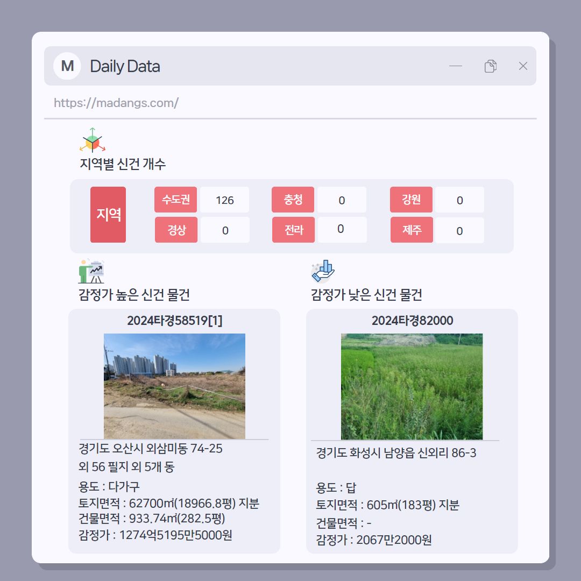Click the 3D axis icon above 지역별 신건 개수
Viewport: 581px width, 581px height.
click(93, 140)
